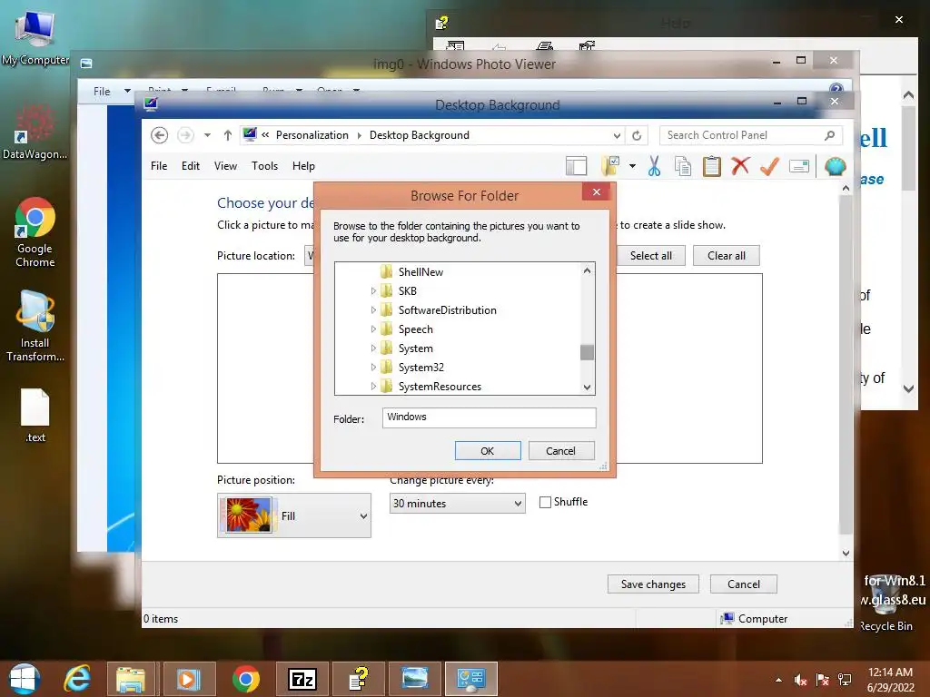
Task: Open the 30 minutes interval dropdown
Action: pyautogui.click(x=458, y=503)
